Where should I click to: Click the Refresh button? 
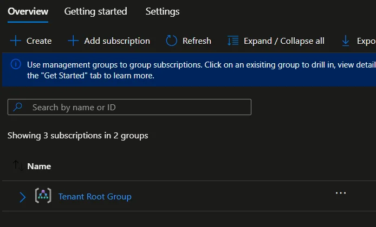[189, 41]
